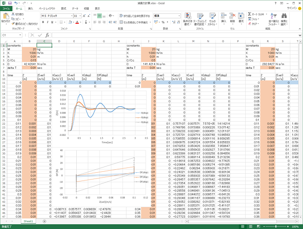This screenshot has height=229, width=303.
Task: Click the zoom slider handle
Action: tap(276, 227)
